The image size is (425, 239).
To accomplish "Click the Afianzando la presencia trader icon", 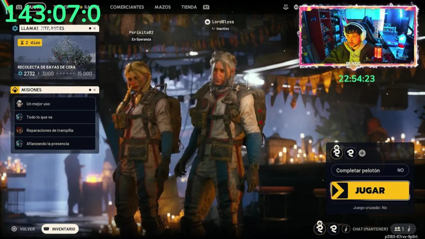I will click(20, 143).
